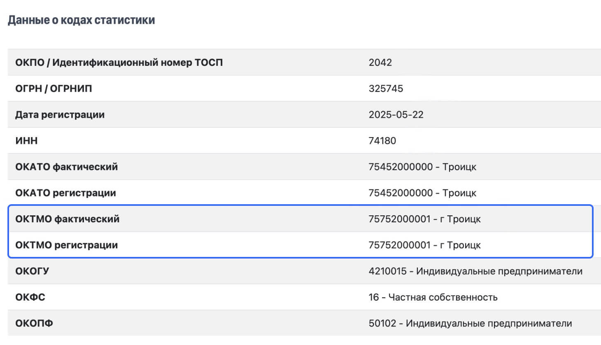Select the ОКТМО фактический value for г Троицк
This screenshot has height=345, width=601.
click(424, 219)
